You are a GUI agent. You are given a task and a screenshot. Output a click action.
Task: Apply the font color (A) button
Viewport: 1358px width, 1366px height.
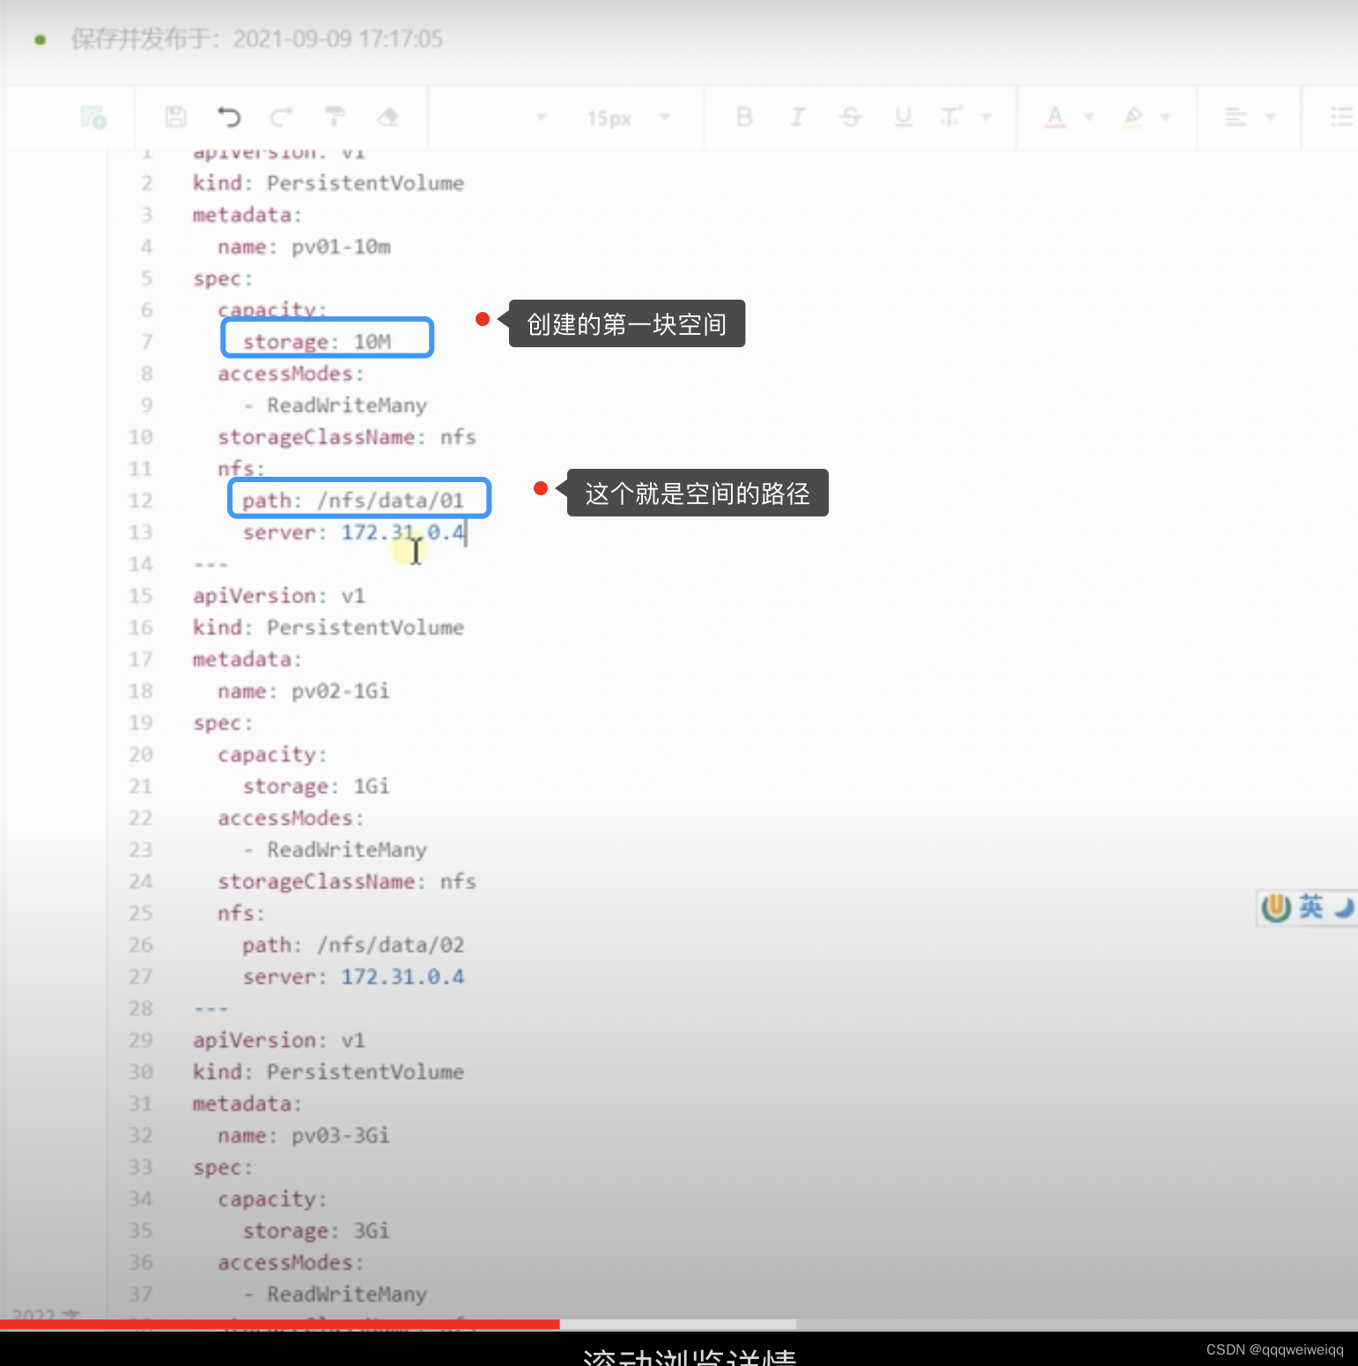point(1055,116)
